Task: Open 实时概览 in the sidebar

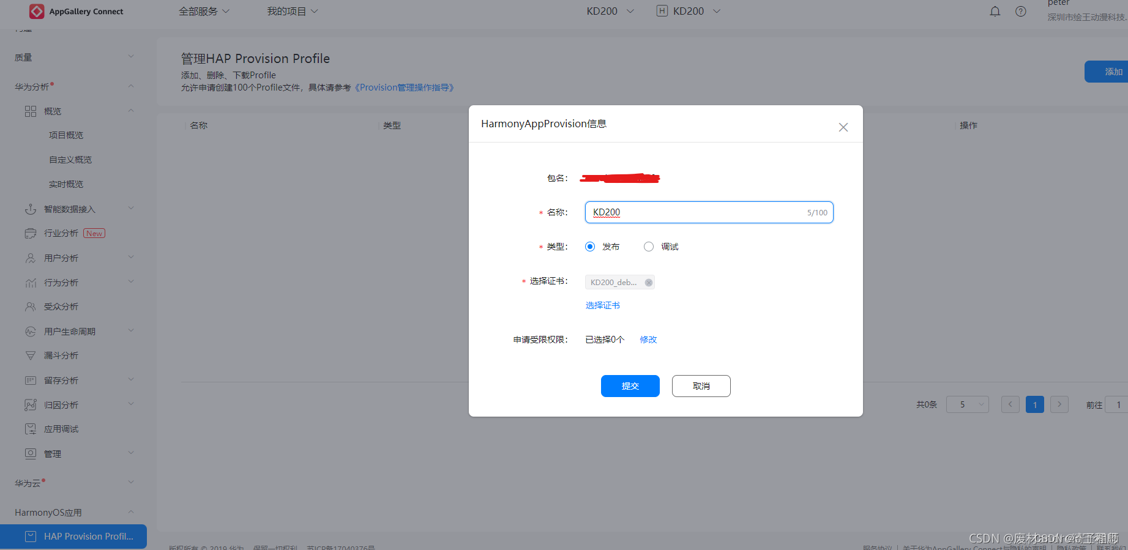Action: point(66,184)
